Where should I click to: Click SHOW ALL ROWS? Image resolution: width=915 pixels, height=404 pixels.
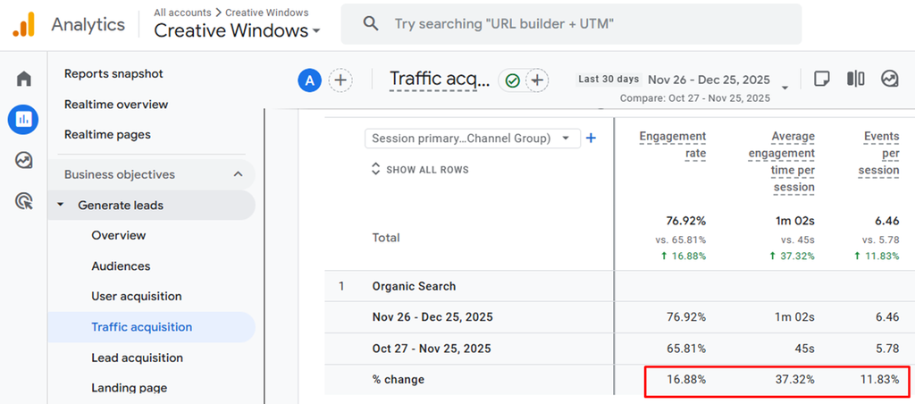420,170
